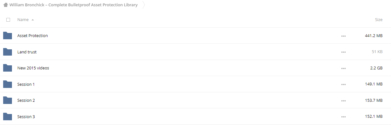Click the Name sort arrow indicator

coord(33,20)
